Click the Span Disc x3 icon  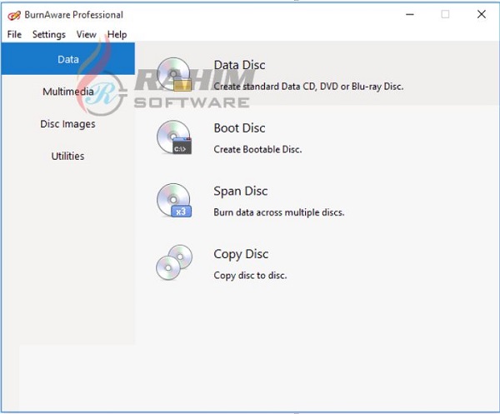pos(174,200)
